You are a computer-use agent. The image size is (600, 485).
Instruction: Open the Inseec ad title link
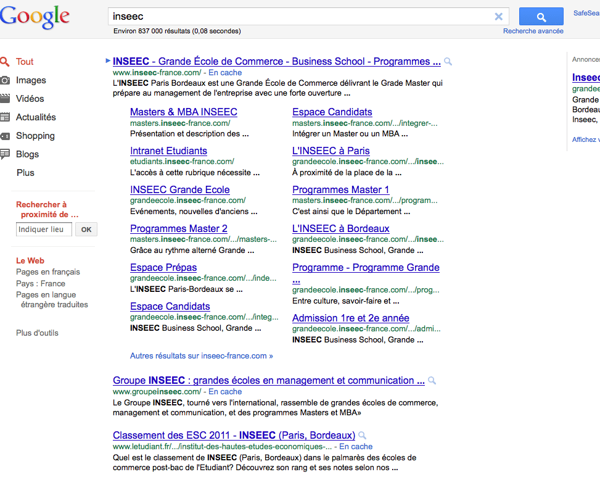tap(586, 78)
